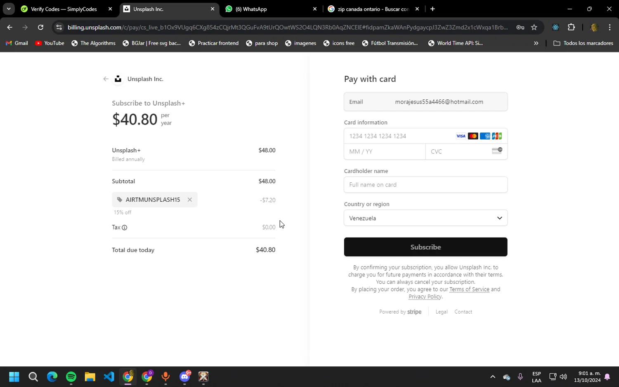619x387 pixels.
Task: Open The Algorithms bookmark
Action: 94,43
